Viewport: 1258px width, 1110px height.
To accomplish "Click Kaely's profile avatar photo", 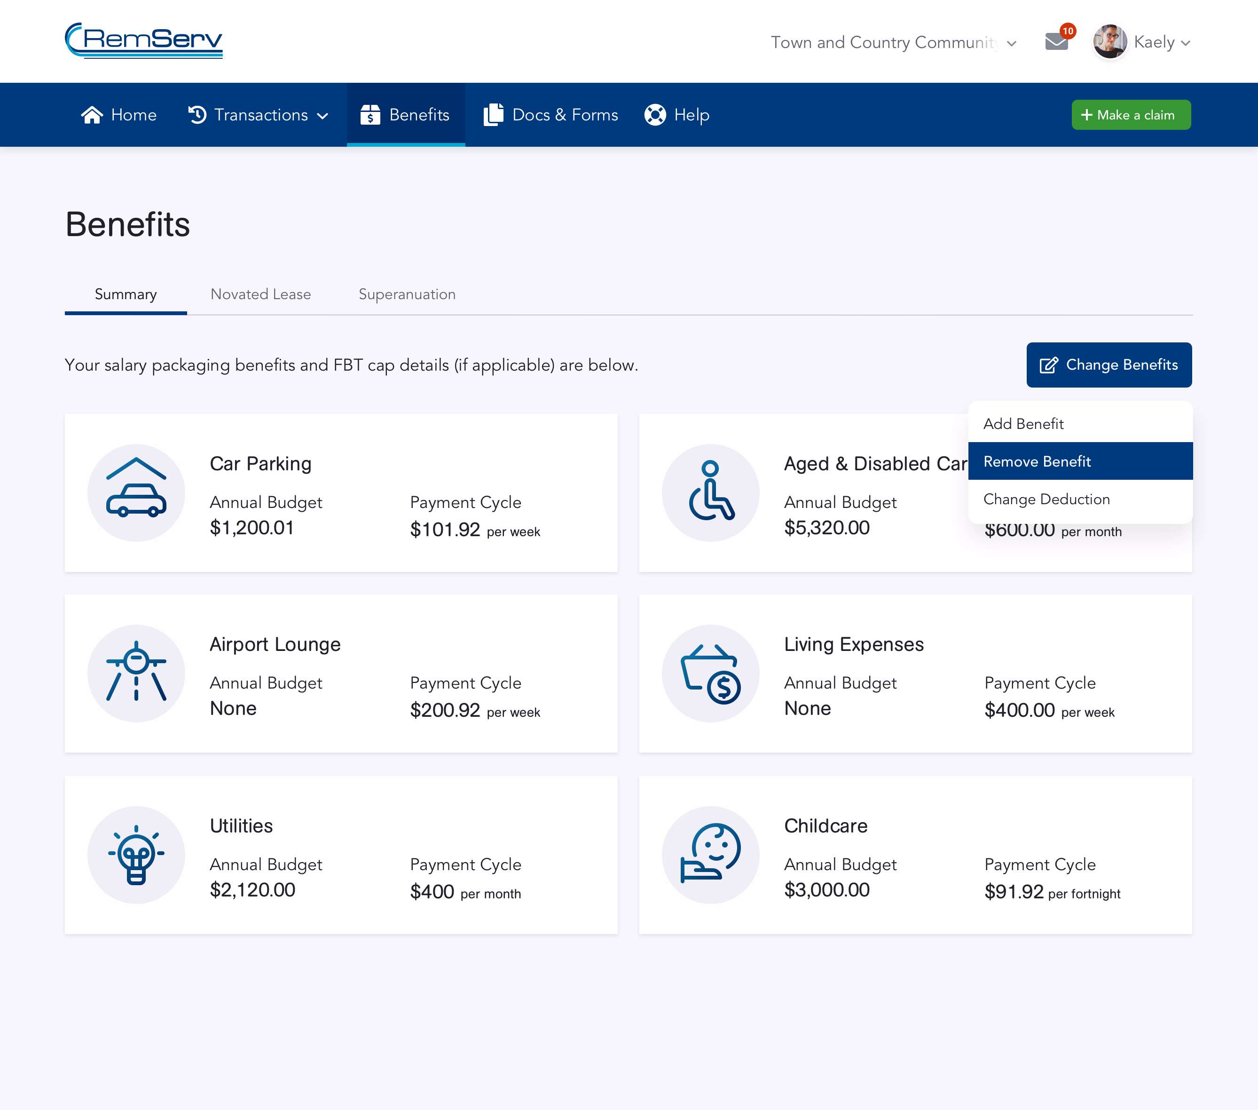I will pyautogui.click(x=1109, y=42).
